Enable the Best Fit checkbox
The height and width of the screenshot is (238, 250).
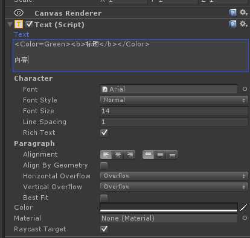(x=104, y=198)
